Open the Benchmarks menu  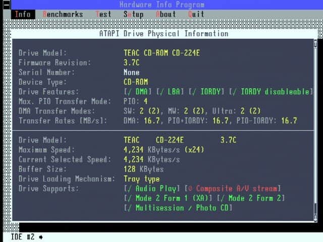pos(63,15)
